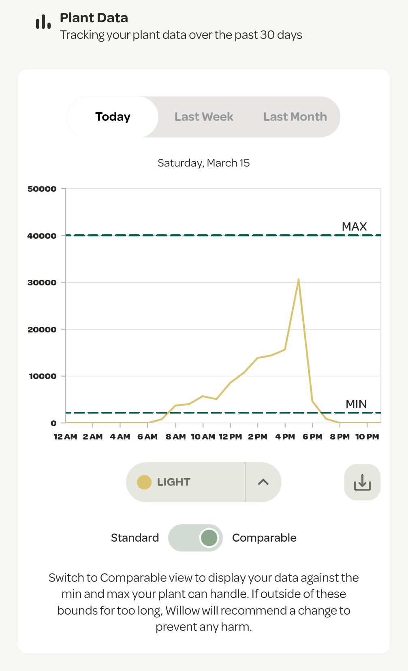Image resolution: width=408 pixels, height=671 pixels.
Task: Expand the LIGHT metric chevron
Action: [x=263, y=482]
